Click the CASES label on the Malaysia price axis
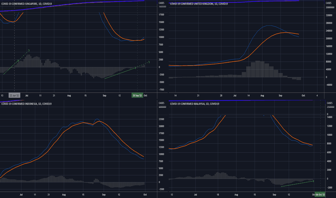The image size is (336, 198). click(x=330, y=103)
